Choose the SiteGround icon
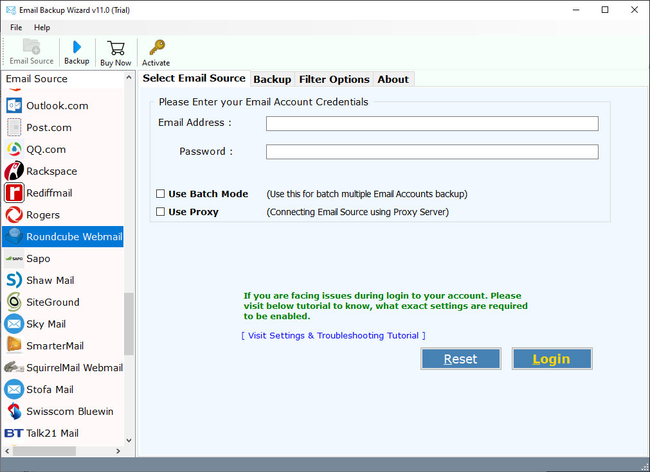The height and width of the screenshot is (472, 650). coord(14,302)
